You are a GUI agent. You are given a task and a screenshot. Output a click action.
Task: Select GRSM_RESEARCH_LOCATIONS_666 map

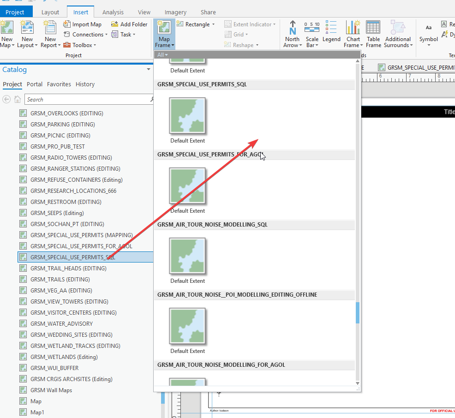[x=73, y=191]
